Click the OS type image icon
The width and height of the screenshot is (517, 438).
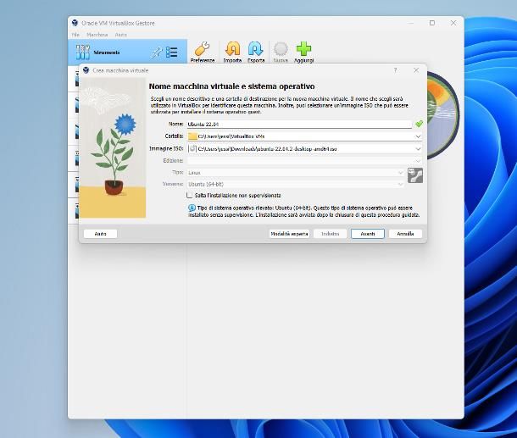coord(415,175)
